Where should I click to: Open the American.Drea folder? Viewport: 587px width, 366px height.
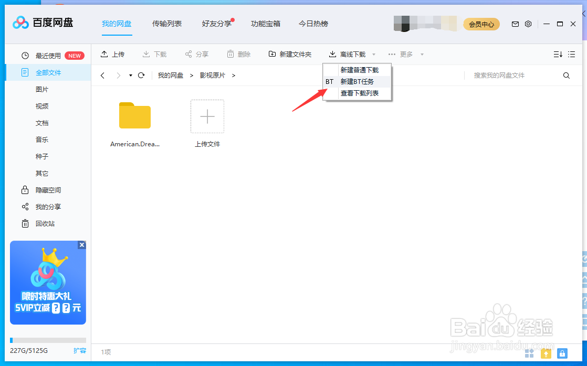click(x=135, y=116)
